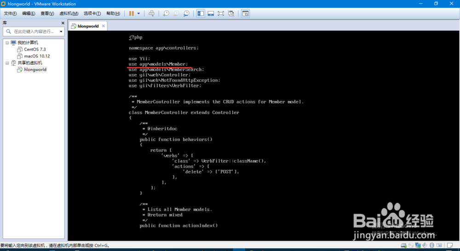460x251 pixels.
Task: Open the 虚拟机(M) menu
Action: coord(69,13)
